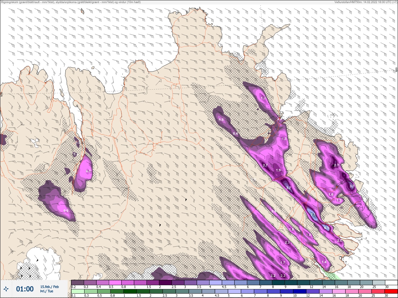
Task: Select upper legend light grey swatch 25–30
Action: [379, 282]
